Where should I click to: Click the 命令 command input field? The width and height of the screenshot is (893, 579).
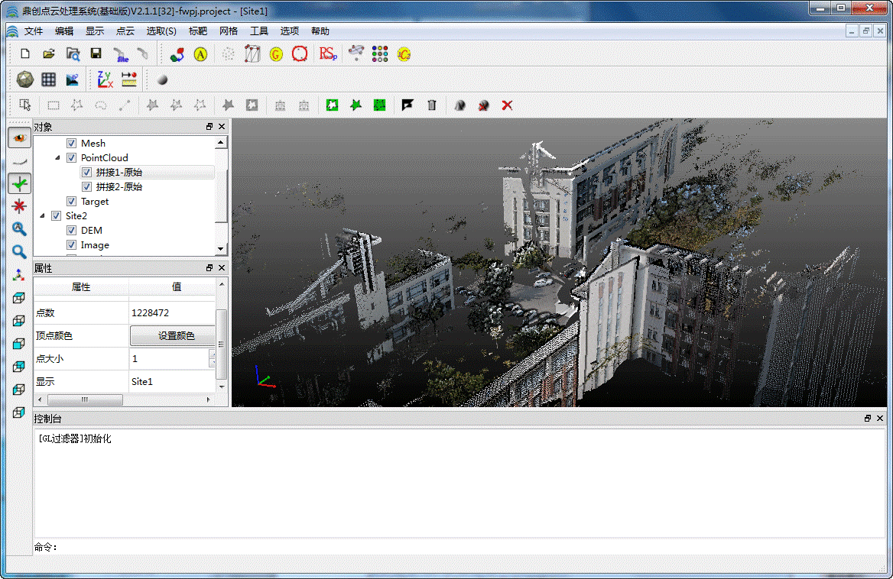click(459, 547)
